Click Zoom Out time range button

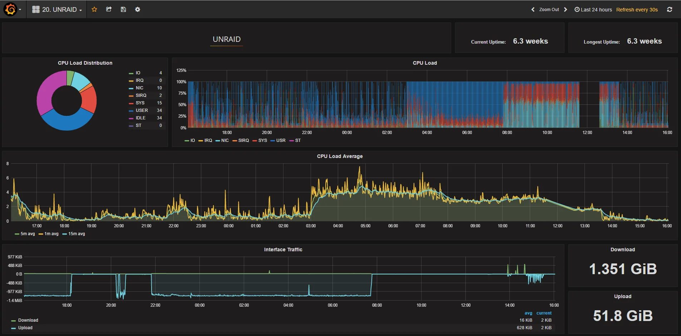tap(549, 10)
